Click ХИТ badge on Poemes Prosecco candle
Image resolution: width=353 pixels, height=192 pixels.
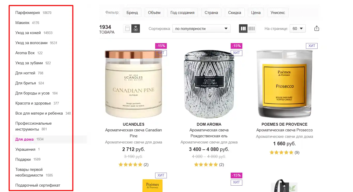pos(312,46)
